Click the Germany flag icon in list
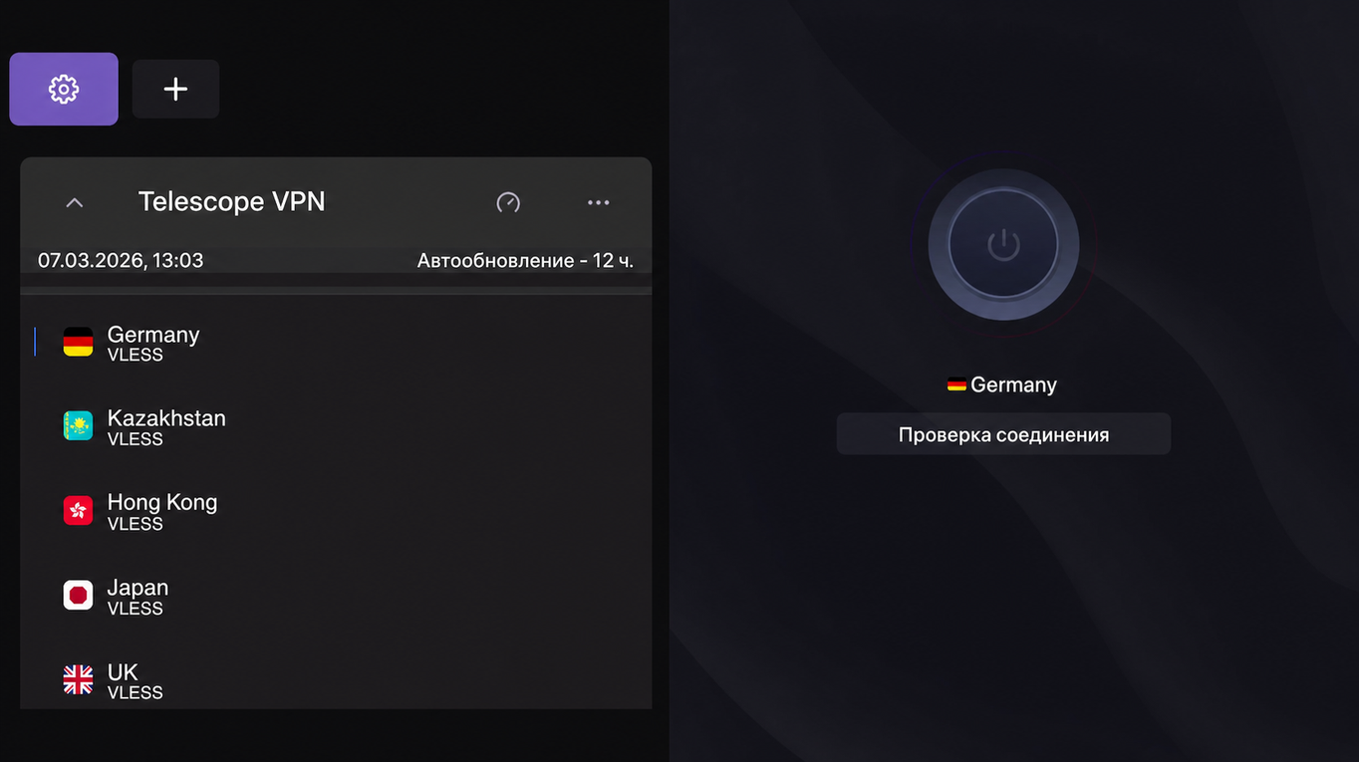1359x762 pixels. [78, 342]
